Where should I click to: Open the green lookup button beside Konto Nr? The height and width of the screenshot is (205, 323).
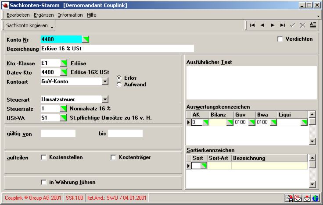86,39
